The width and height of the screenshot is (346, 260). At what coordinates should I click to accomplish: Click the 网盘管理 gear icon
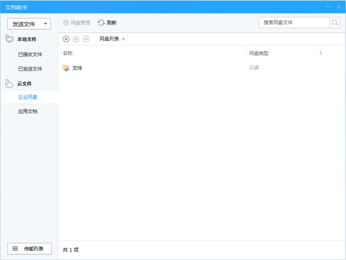click(x=66, y=23)
